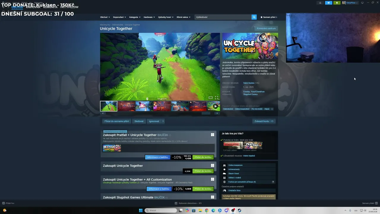Open the Zobrazit menu in Steam
Screen dimensions: 380x214
pos(16,3)
